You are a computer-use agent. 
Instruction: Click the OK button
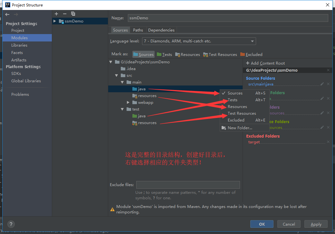click(262, 224)
